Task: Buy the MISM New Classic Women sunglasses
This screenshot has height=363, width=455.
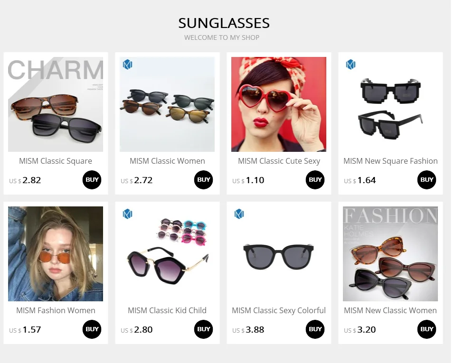Action: tap(427, 329)
